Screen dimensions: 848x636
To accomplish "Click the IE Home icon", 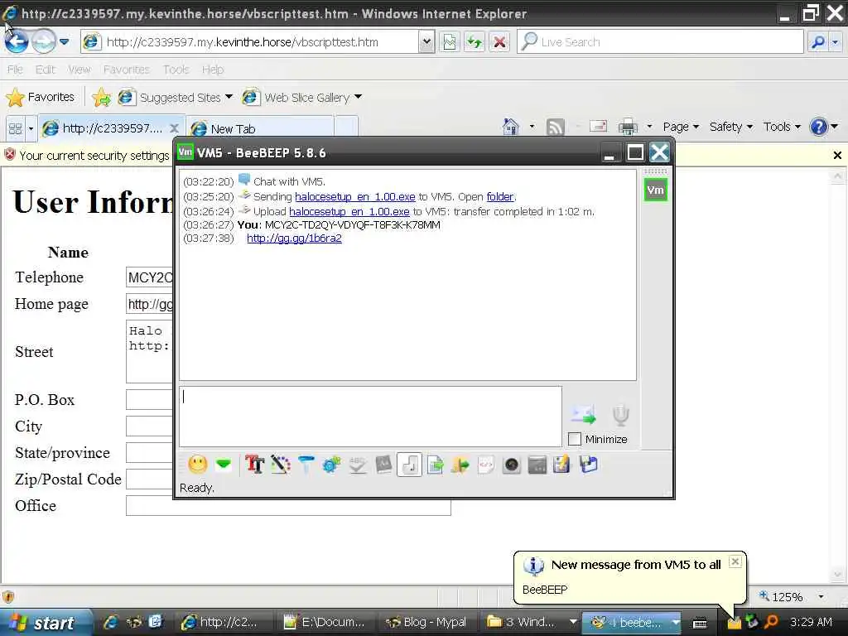I will coord(510,127).
